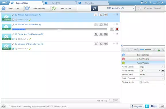Click the plus icon for 06 Carole Ann Ford Interview
Viewport: 166px width, 109px height.
pos(114,34)
